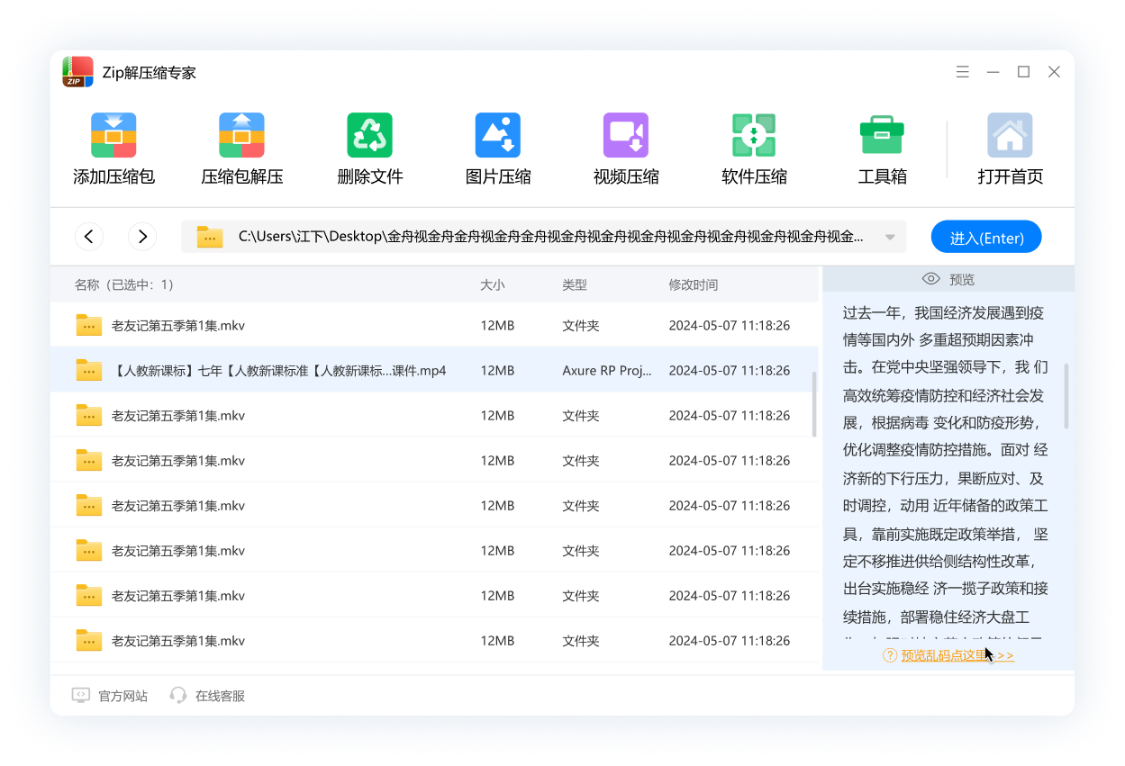Open the 压缩包解压 tool

coord(241,136)
